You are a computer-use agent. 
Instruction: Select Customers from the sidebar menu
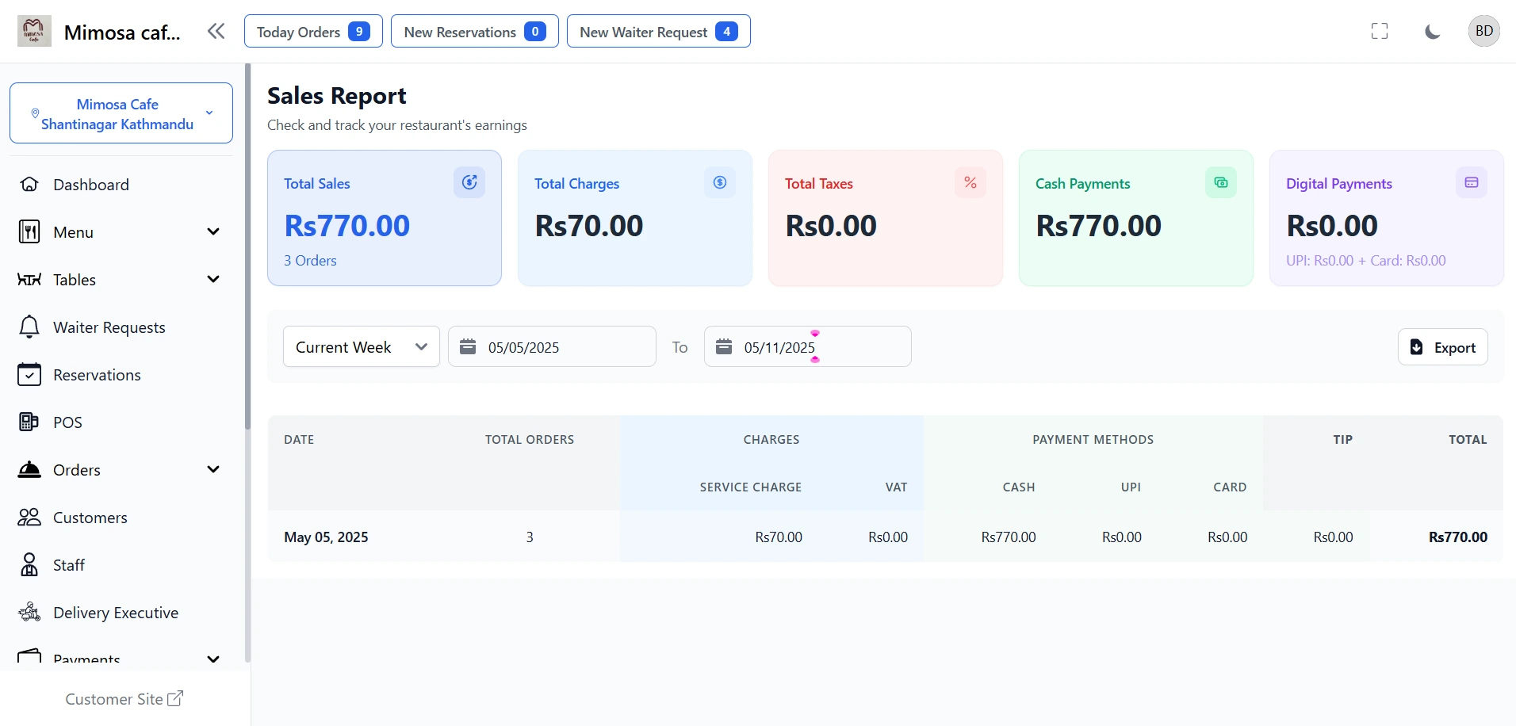[90, 517]
